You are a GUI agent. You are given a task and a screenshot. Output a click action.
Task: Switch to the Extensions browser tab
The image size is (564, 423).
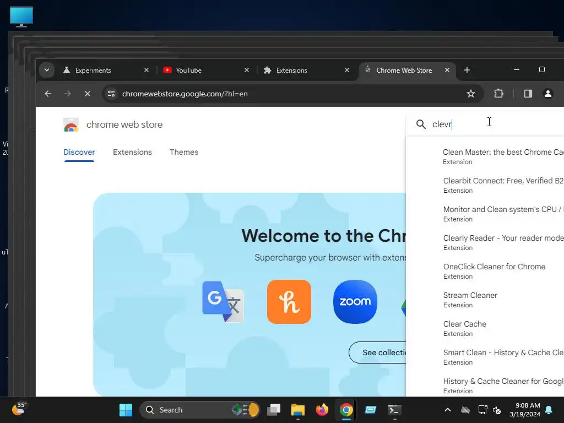(291, 70)
